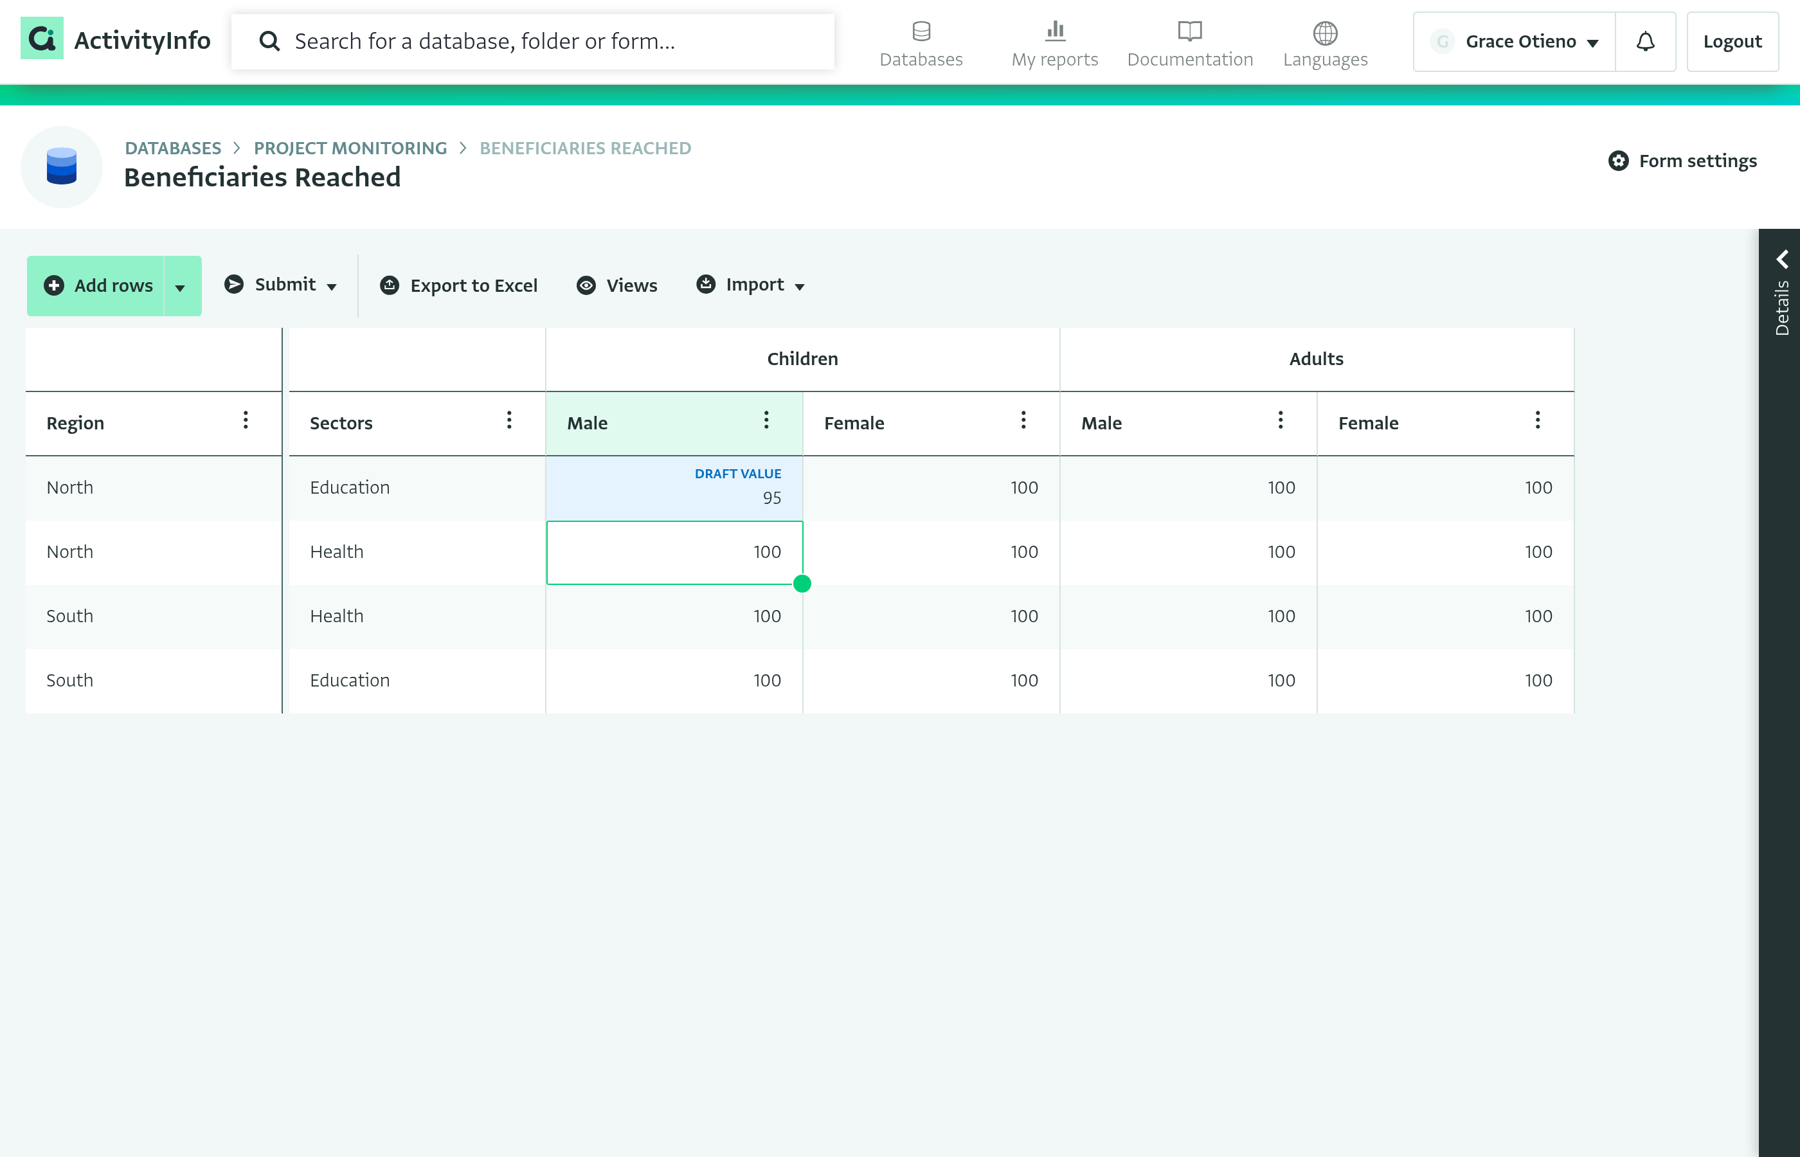
Task: Select South Health Children Female cell
Action: click(932, 616)
